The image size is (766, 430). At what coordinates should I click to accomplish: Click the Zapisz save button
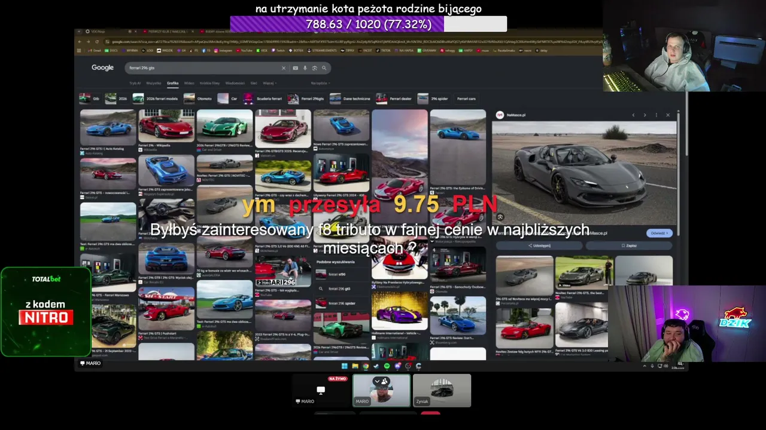click(629, 245)
